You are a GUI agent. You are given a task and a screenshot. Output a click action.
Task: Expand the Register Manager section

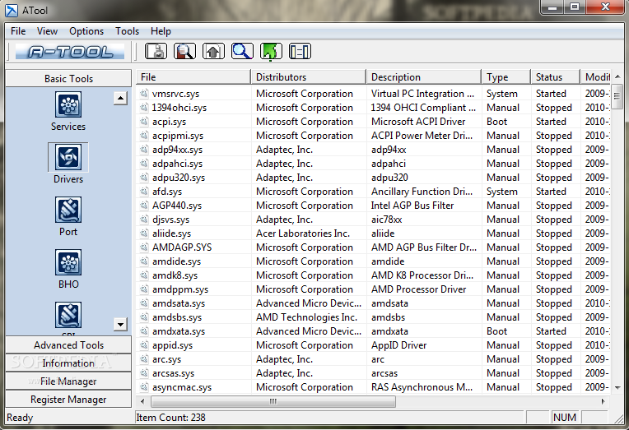[68, 399]
